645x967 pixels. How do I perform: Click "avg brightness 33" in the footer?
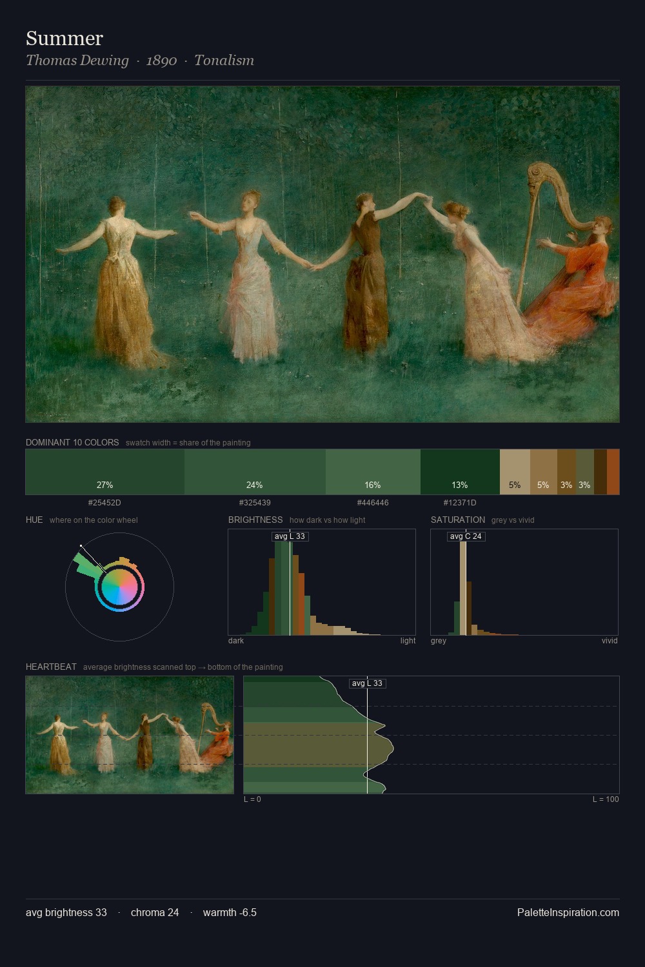(x=66, y=912)
